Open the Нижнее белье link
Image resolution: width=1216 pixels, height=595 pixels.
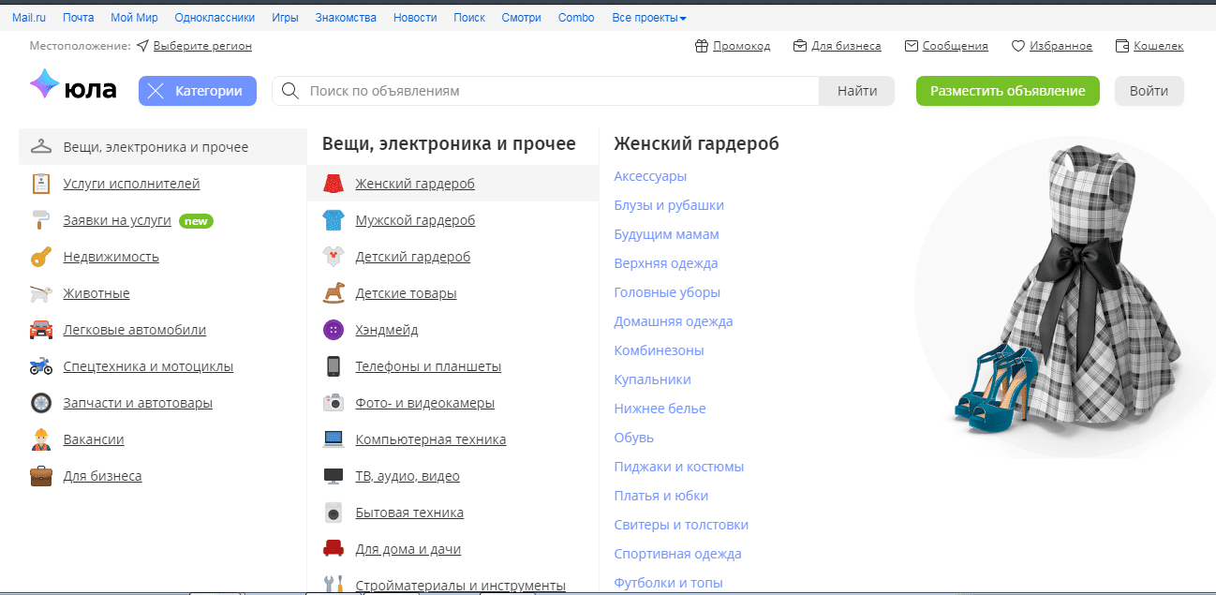pyautogui.click(x=660, y=409)
